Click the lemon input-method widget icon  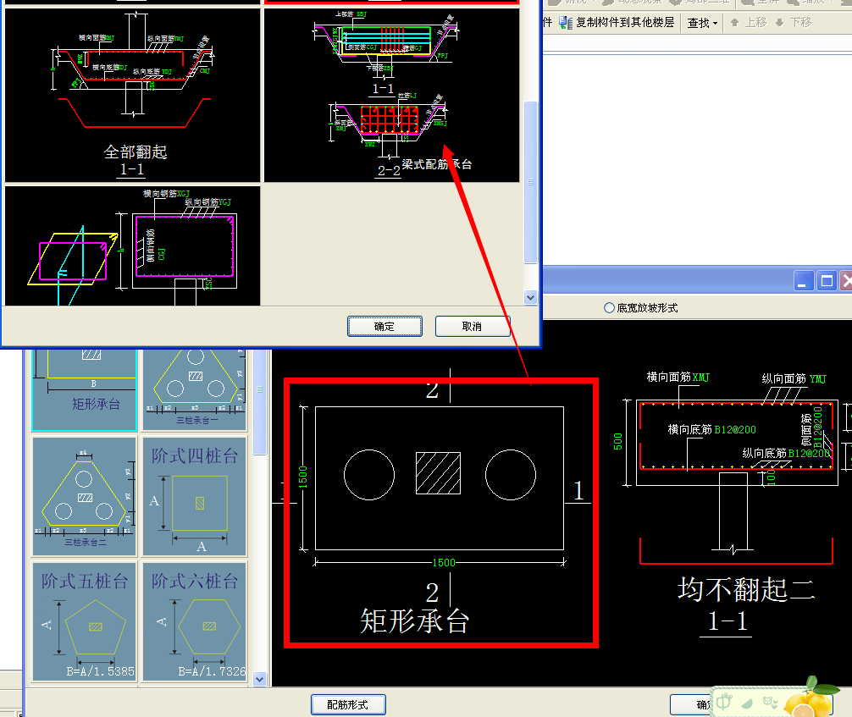point(811,699)
